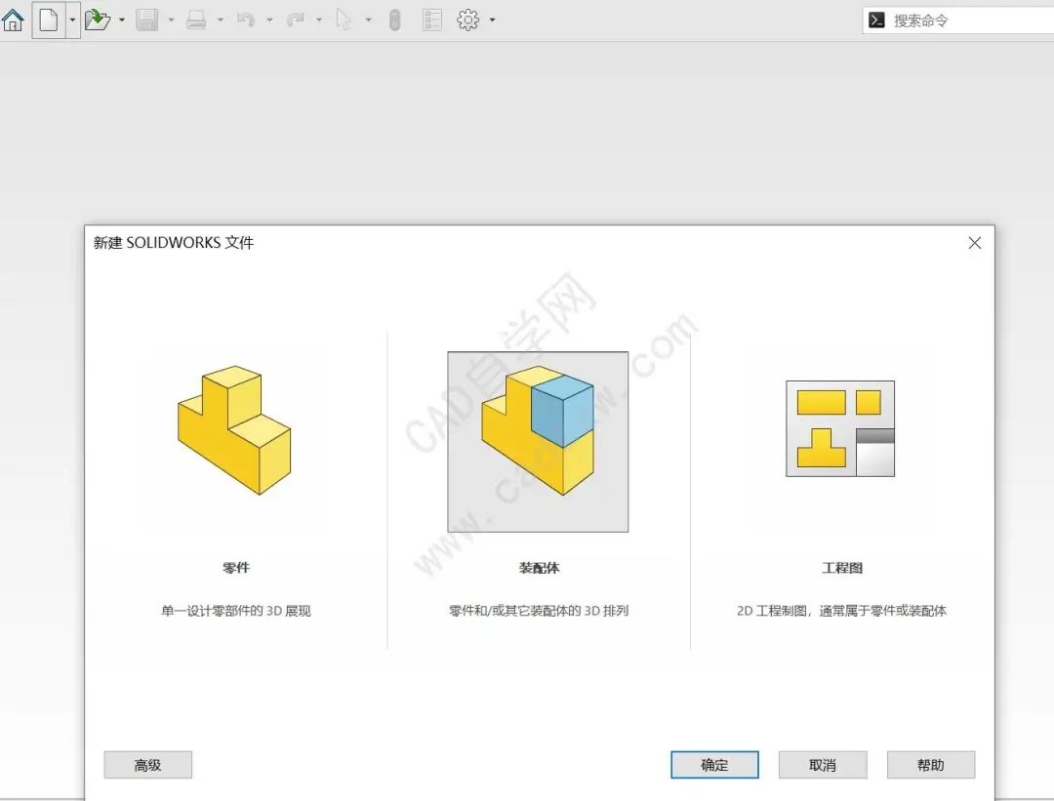Click the command search prompt icon
The image size is (1054, 801).
tap(876, 20)
